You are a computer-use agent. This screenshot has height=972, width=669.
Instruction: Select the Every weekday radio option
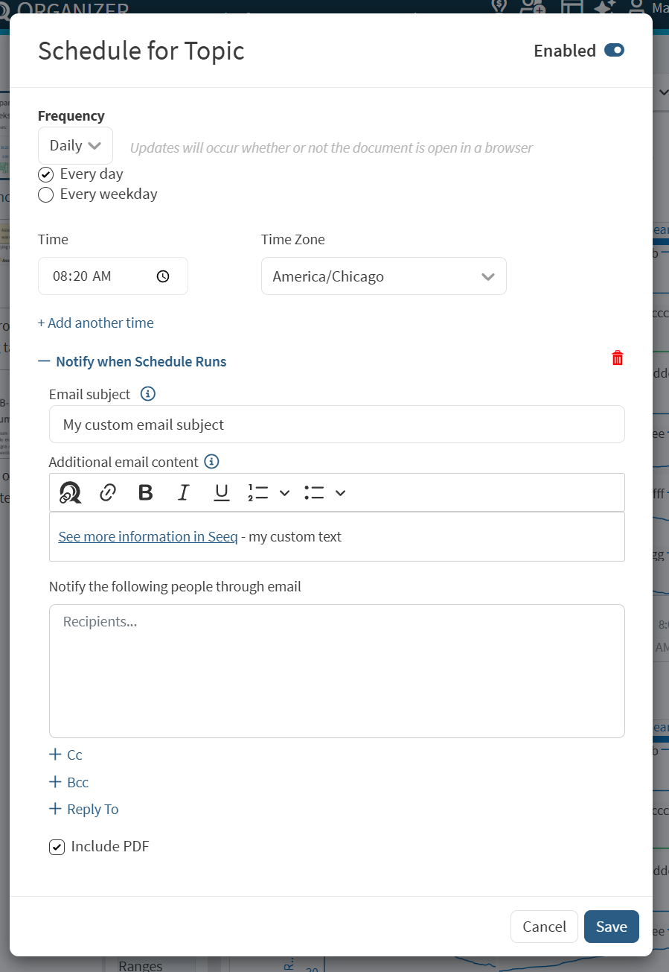point(46,195)
